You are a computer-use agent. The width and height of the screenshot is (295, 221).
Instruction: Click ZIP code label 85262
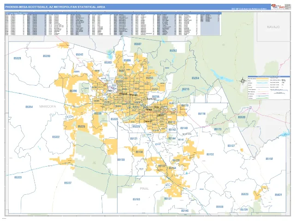click(x=173, y=51)
